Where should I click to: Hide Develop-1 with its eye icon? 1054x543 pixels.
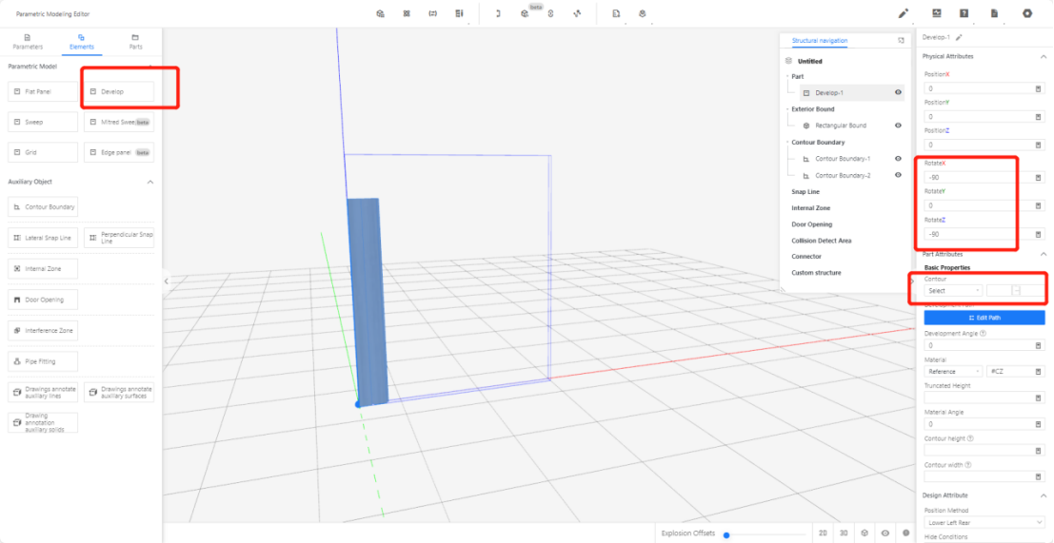(x=898, y=93)
